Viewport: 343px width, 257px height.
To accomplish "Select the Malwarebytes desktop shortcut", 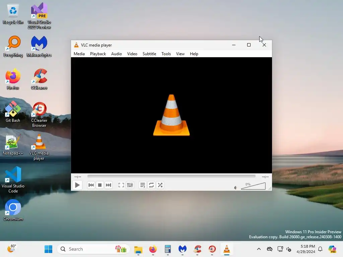I will [x=39, y=46].
